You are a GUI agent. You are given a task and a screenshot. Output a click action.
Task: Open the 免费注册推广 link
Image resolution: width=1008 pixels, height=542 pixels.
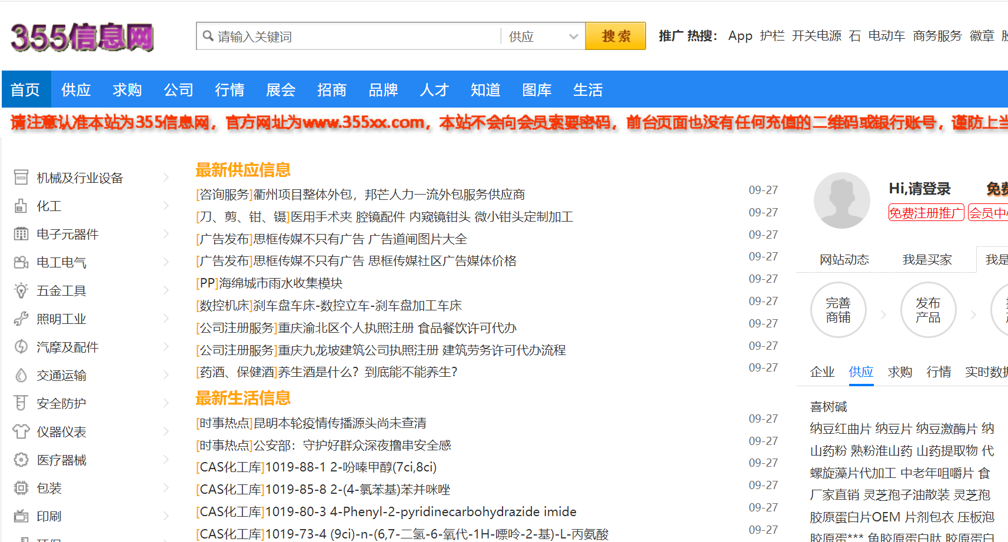click(926, 212)
